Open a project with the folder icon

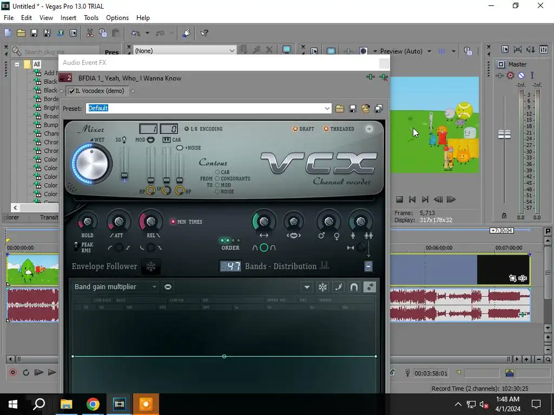[x=21, y=33]
